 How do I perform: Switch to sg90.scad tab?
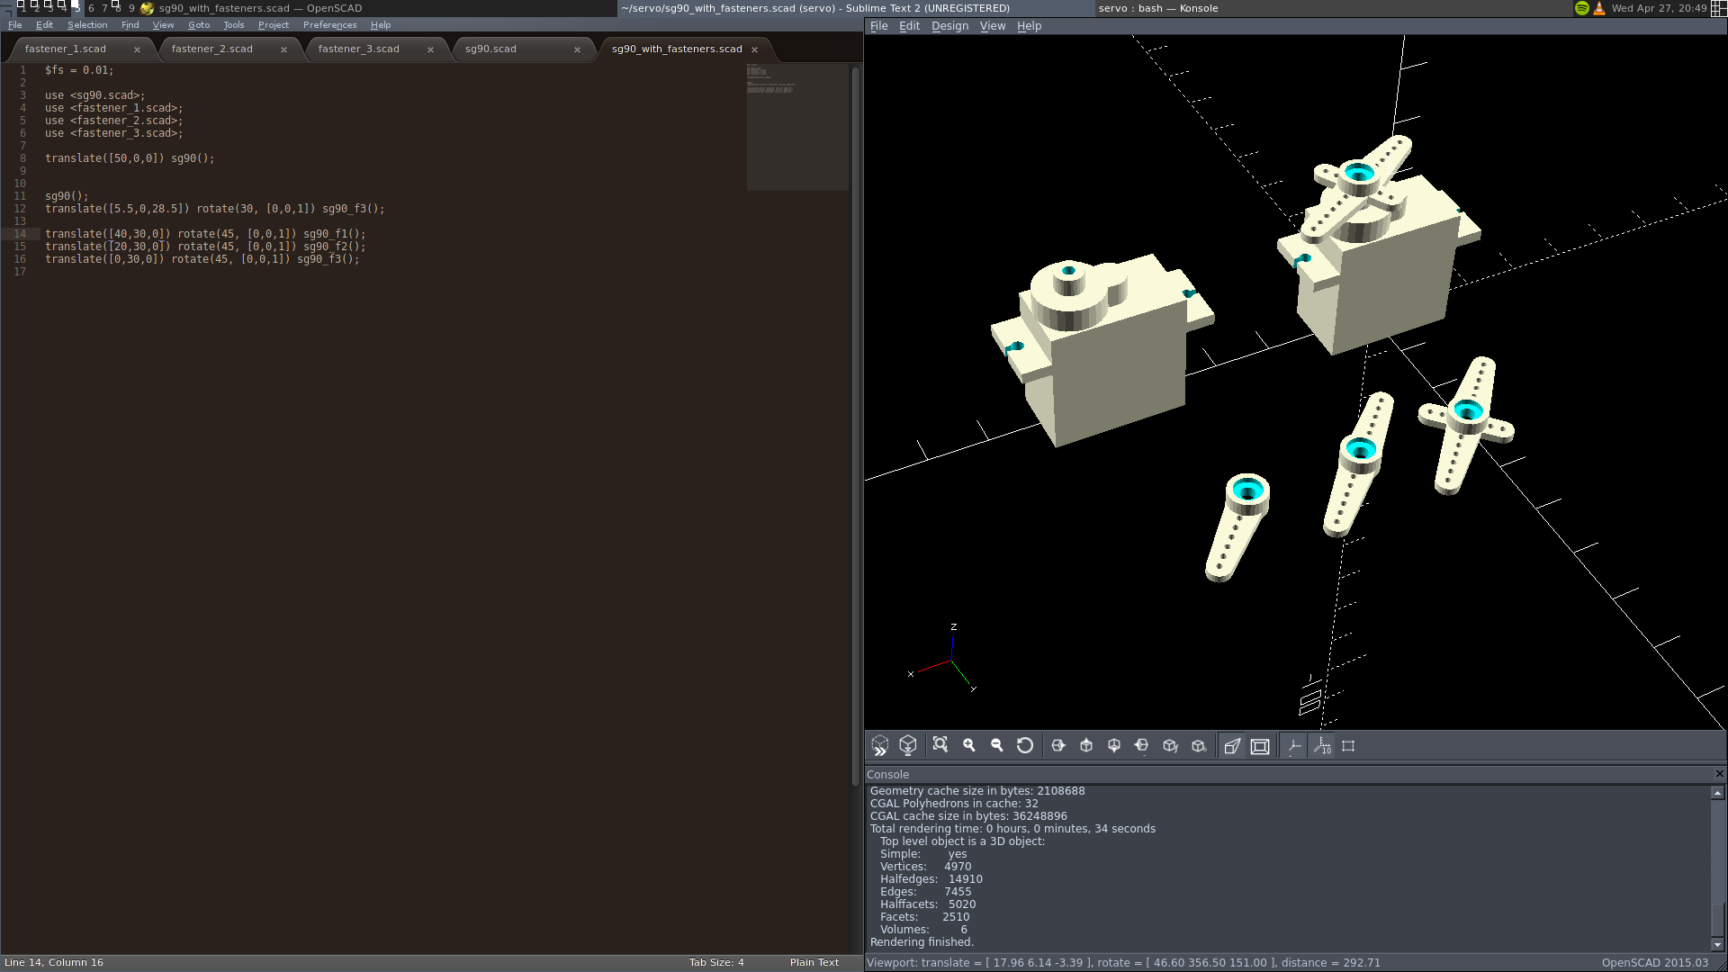[490, 49]
